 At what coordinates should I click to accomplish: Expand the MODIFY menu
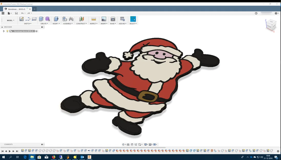56,24
